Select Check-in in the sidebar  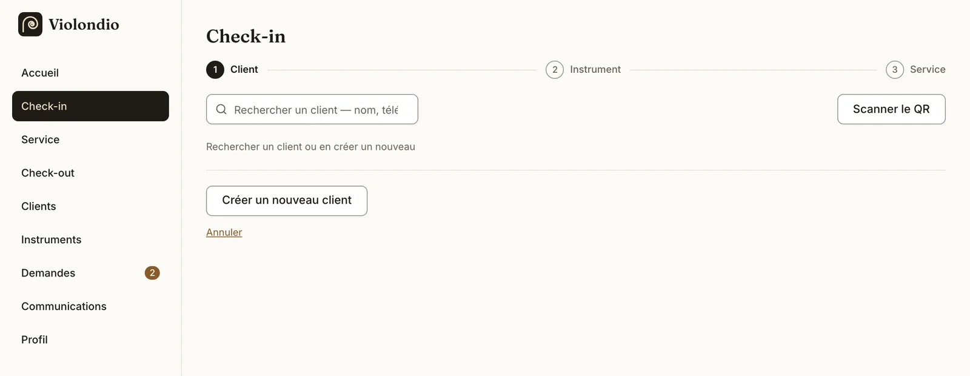pyautogui.click(x=90, y=106)
